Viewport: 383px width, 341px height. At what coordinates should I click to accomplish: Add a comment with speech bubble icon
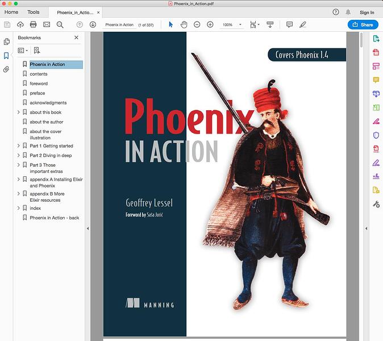tap(289, 24)
